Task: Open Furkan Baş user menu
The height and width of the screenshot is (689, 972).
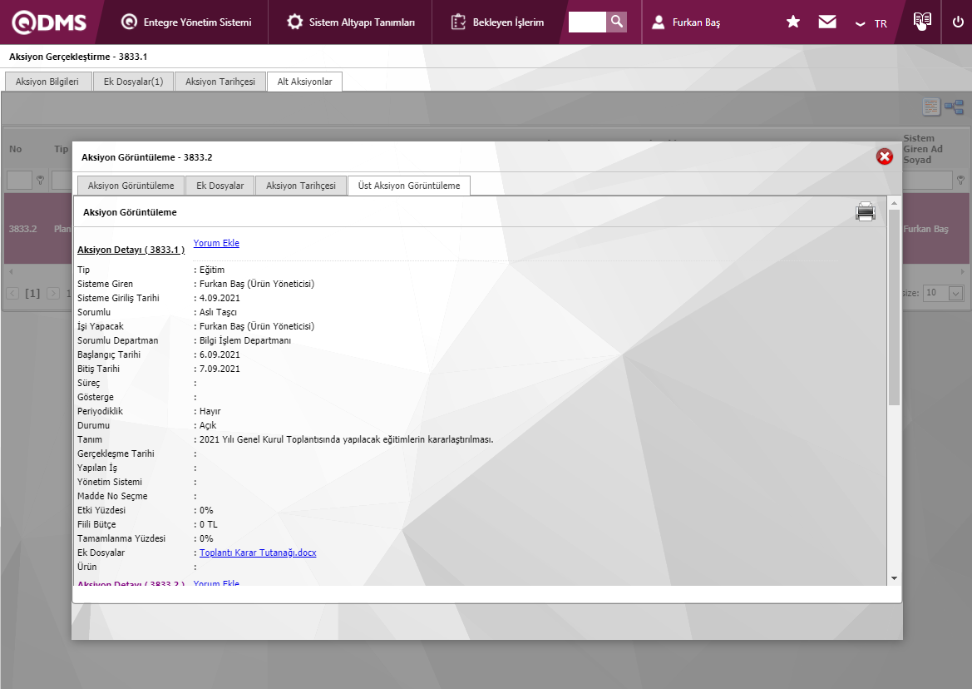Action: pos(687,22)
